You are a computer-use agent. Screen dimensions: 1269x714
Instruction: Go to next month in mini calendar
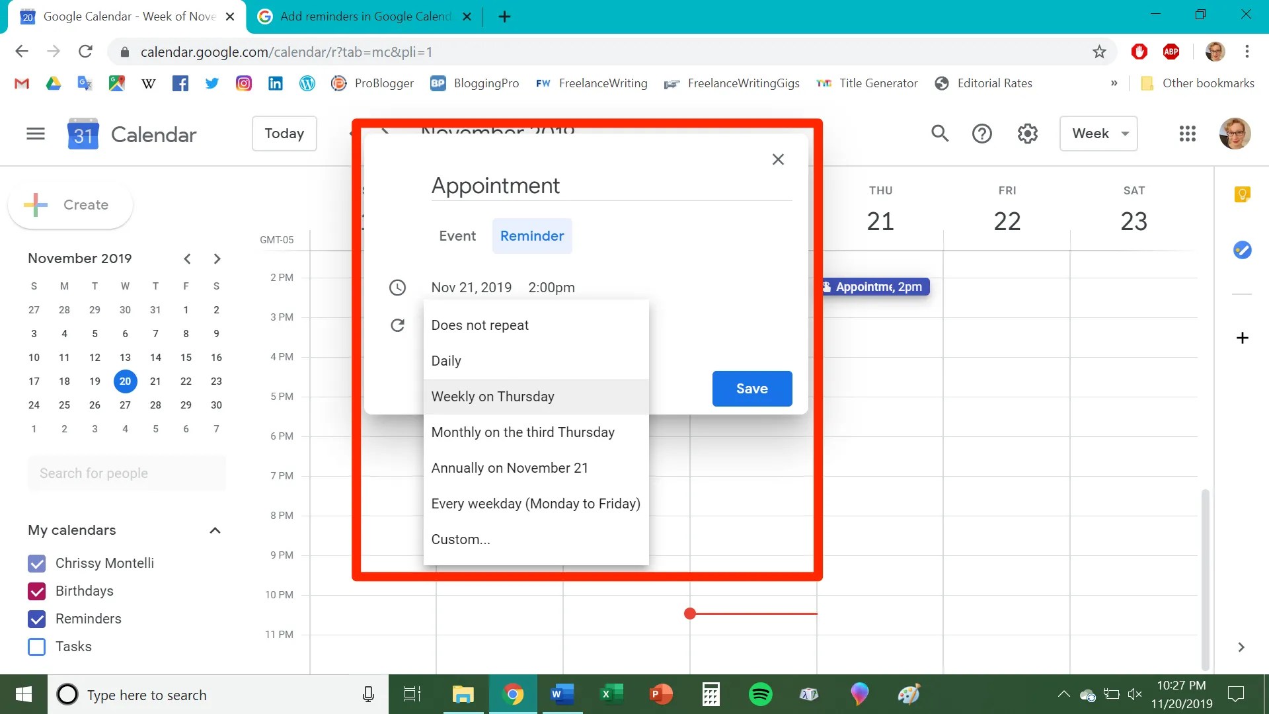click(217, 258)
